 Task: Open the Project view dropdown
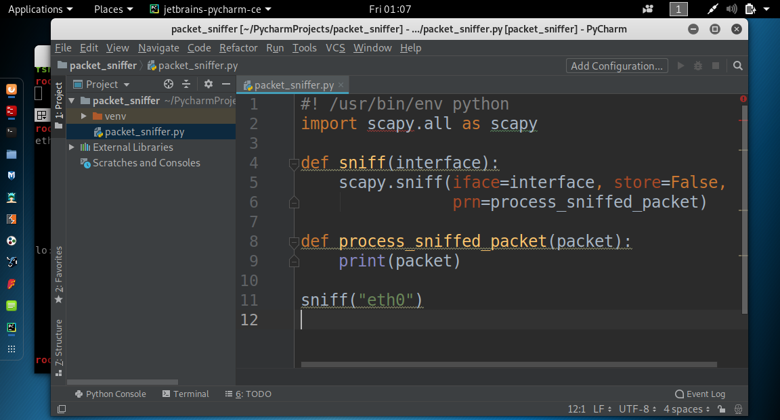pyautogui.click(x=106, y=83)
